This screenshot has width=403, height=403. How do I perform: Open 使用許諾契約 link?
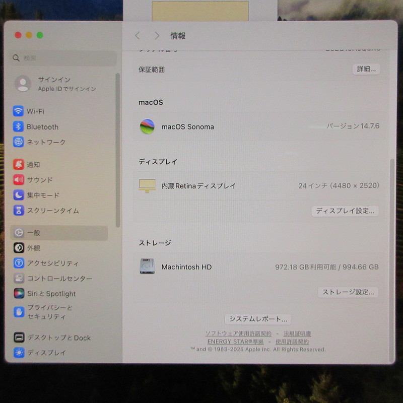[x=292, y=342]
